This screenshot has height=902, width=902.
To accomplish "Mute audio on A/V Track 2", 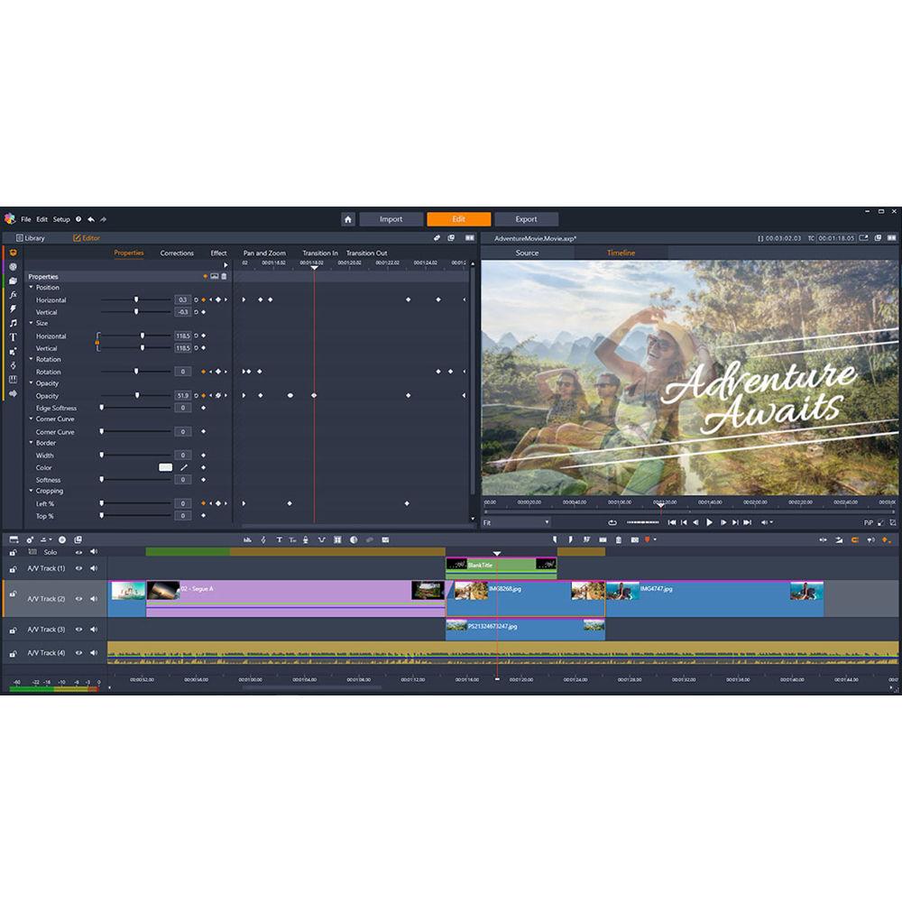I will tap(93, 599).
